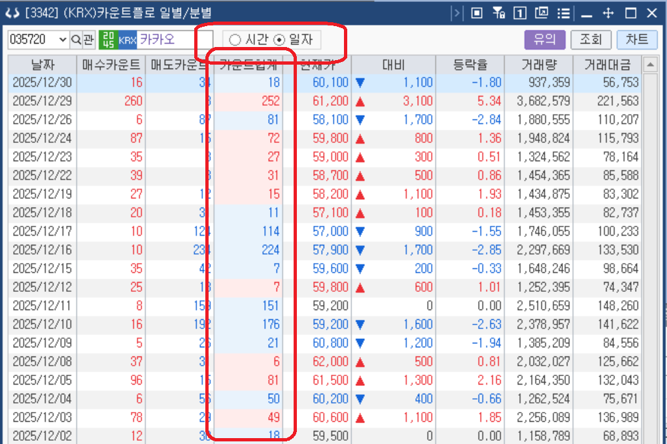Open the 차트 chart button
The width and height of the screenshot is (667, 444).
coord(636,40)
